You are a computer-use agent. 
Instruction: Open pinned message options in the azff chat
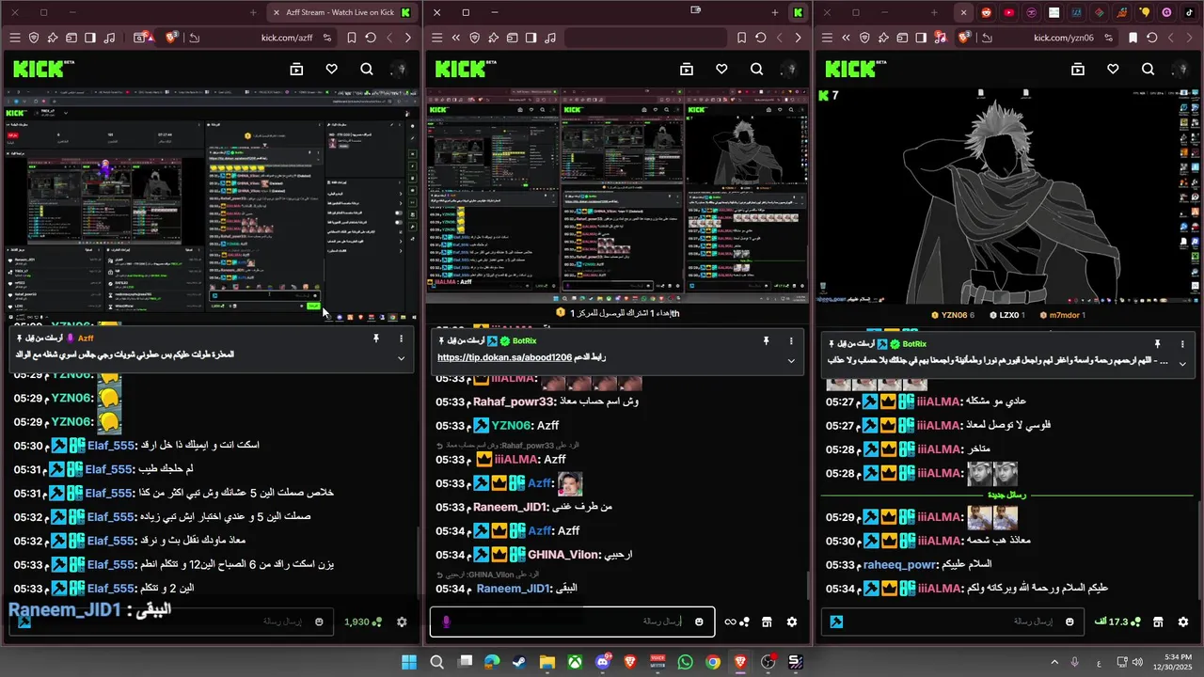point(401,338)
